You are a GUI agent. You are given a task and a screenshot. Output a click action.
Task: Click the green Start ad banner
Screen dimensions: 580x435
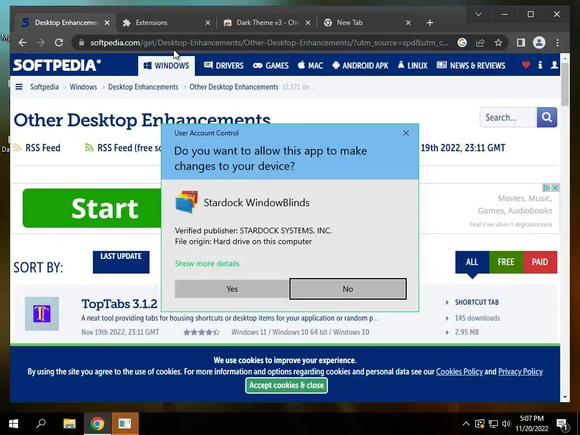point(92,208)
